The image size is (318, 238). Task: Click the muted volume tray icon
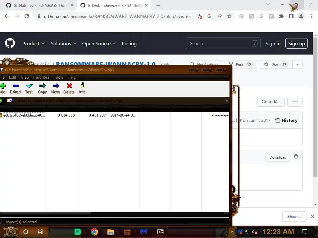(x=255, y=232)
